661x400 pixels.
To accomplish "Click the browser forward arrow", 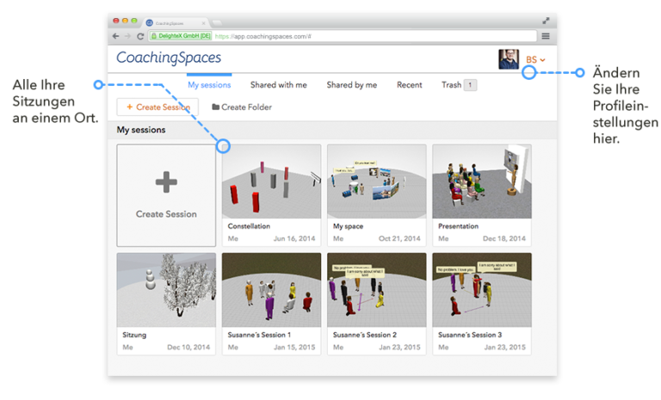I will pos(127,36).
